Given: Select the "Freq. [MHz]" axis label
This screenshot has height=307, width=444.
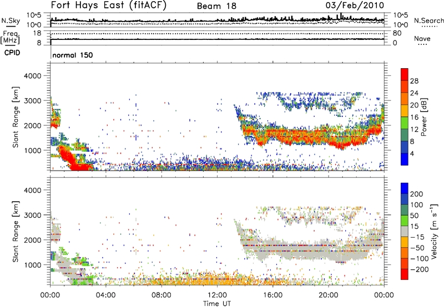Looking at the screenshot, I should [x=10, y=38].
